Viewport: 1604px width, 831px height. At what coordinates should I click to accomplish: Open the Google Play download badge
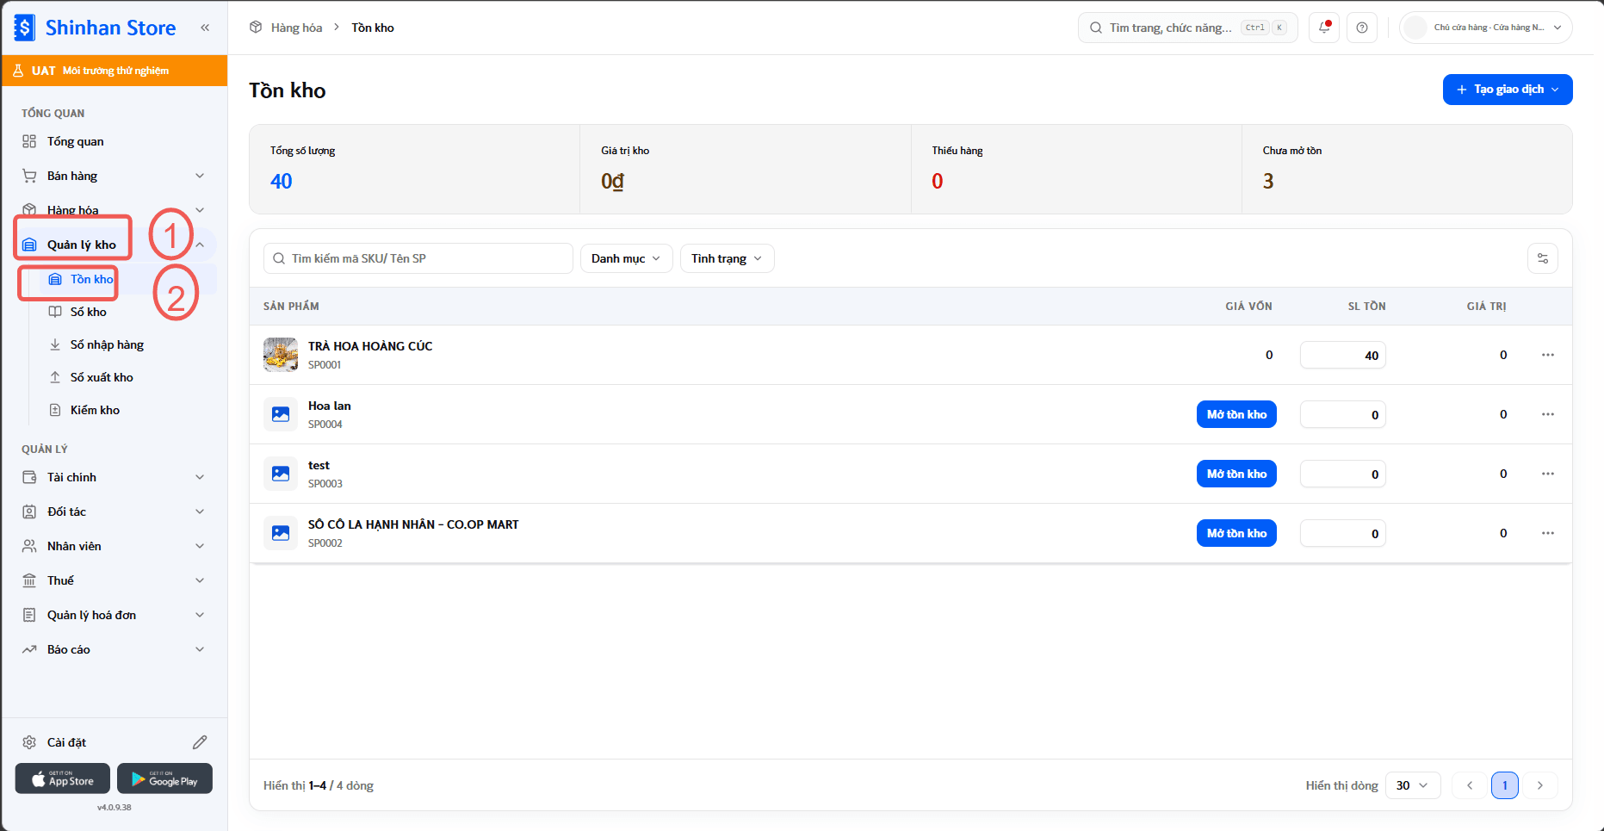164,778
